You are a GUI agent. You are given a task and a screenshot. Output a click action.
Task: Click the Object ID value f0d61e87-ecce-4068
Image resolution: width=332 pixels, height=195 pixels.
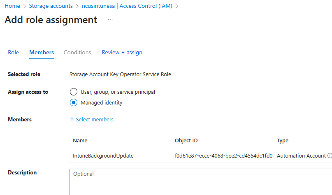pyautogui.click(x=223, y=156)
